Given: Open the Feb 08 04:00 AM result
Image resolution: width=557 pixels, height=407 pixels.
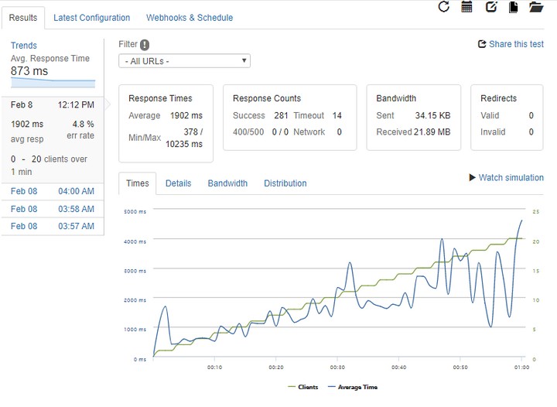Looking at the screenshot, I should pos(52,191).
